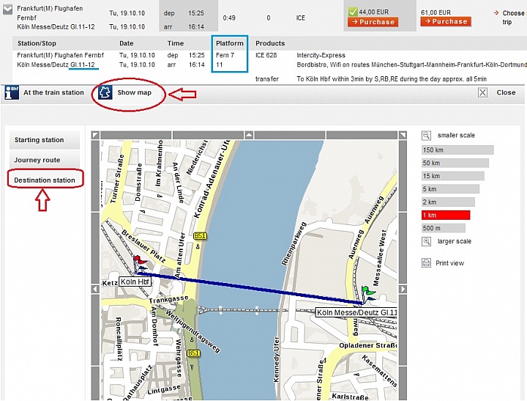Click the Close text link
This screenshot has width=527, height=401.
pyautogui.click(x=506, y=92)
